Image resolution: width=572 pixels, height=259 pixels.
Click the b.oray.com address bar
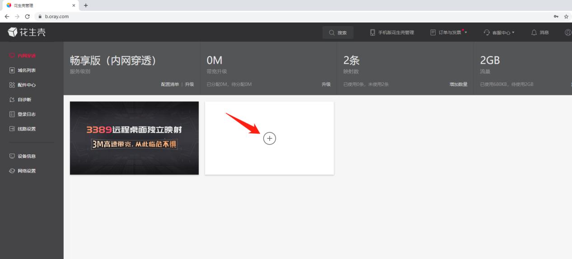pyautogui.click(x=289, y=16)
